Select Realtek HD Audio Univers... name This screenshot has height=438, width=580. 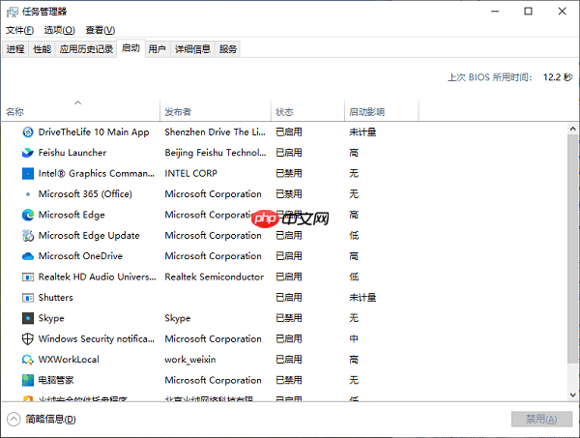click(x=98, y=277)
